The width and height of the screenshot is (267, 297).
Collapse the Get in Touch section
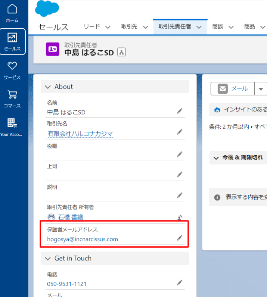point(48,259)
